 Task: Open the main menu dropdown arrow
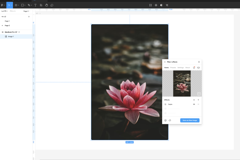(x=4, y=5)
